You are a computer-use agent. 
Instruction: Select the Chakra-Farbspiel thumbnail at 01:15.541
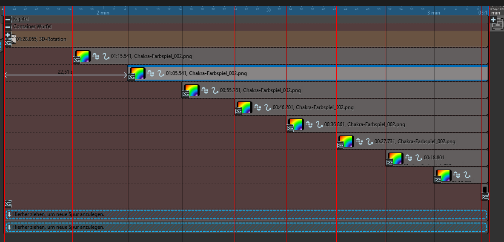coord(83,55)
